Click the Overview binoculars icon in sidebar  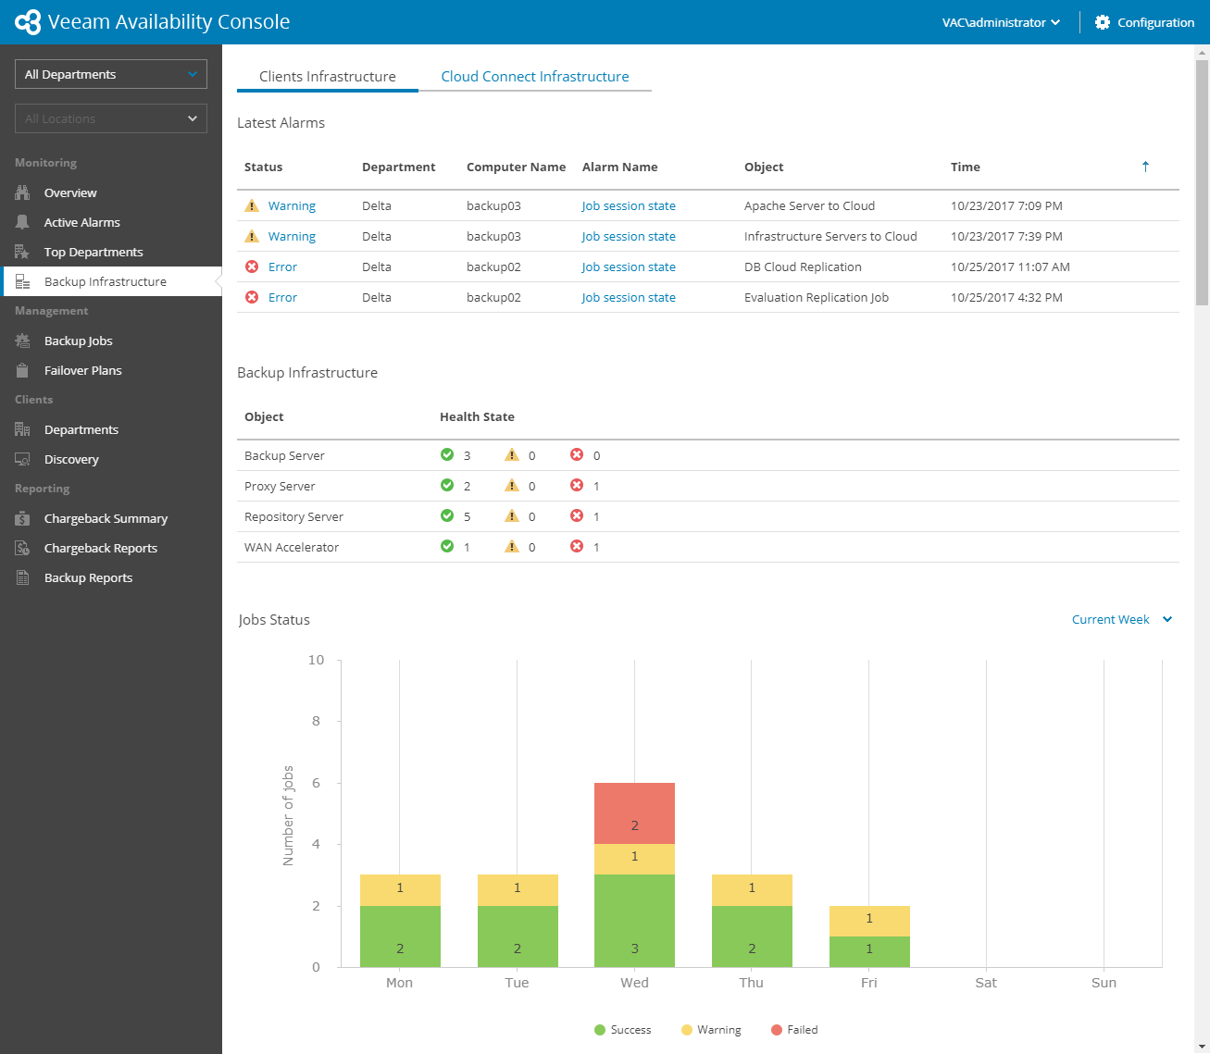click(22, 192)
